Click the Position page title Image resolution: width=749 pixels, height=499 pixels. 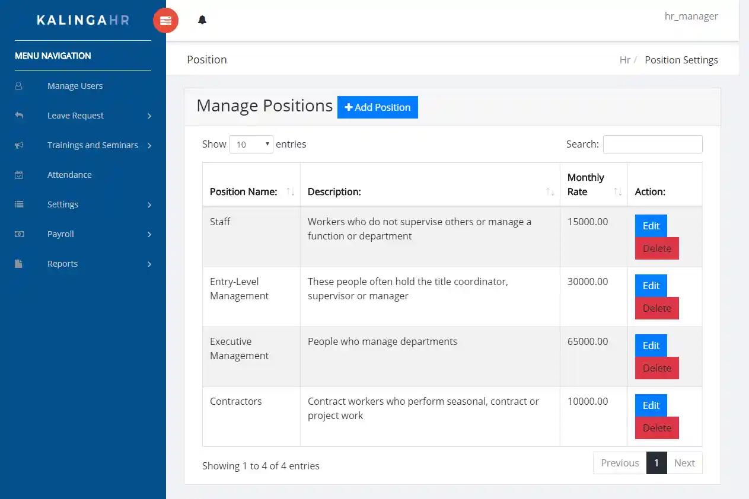(207, 60)
